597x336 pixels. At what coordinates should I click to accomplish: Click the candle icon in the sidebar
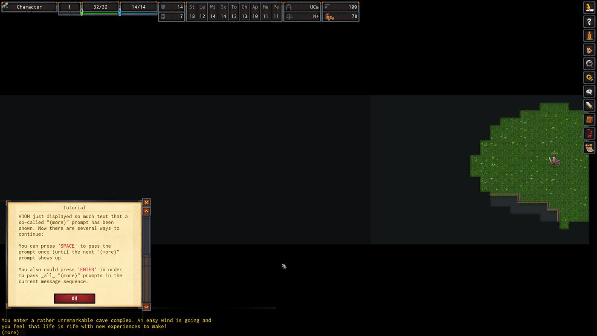coord(589,35)
